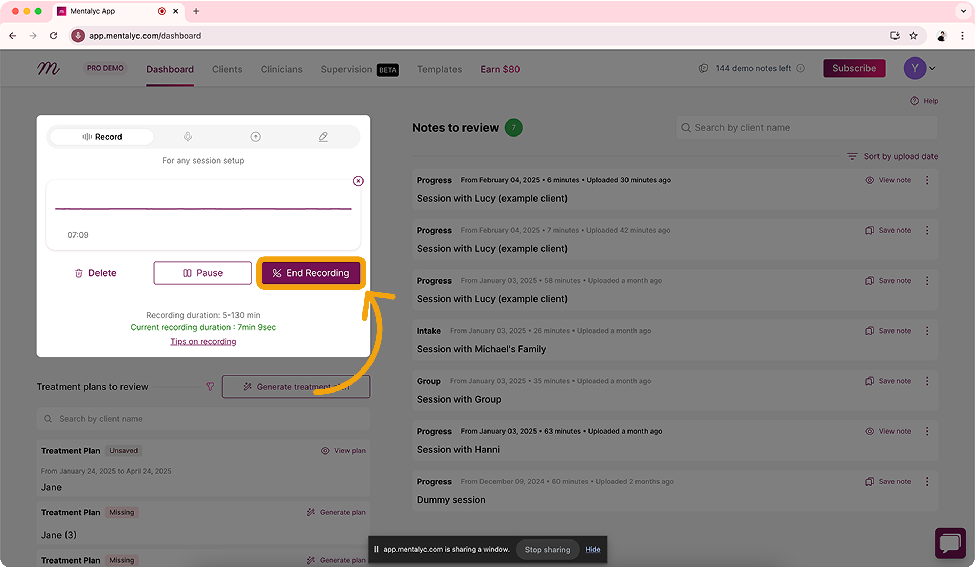Click the install app icon in address bar

(895, 36)
